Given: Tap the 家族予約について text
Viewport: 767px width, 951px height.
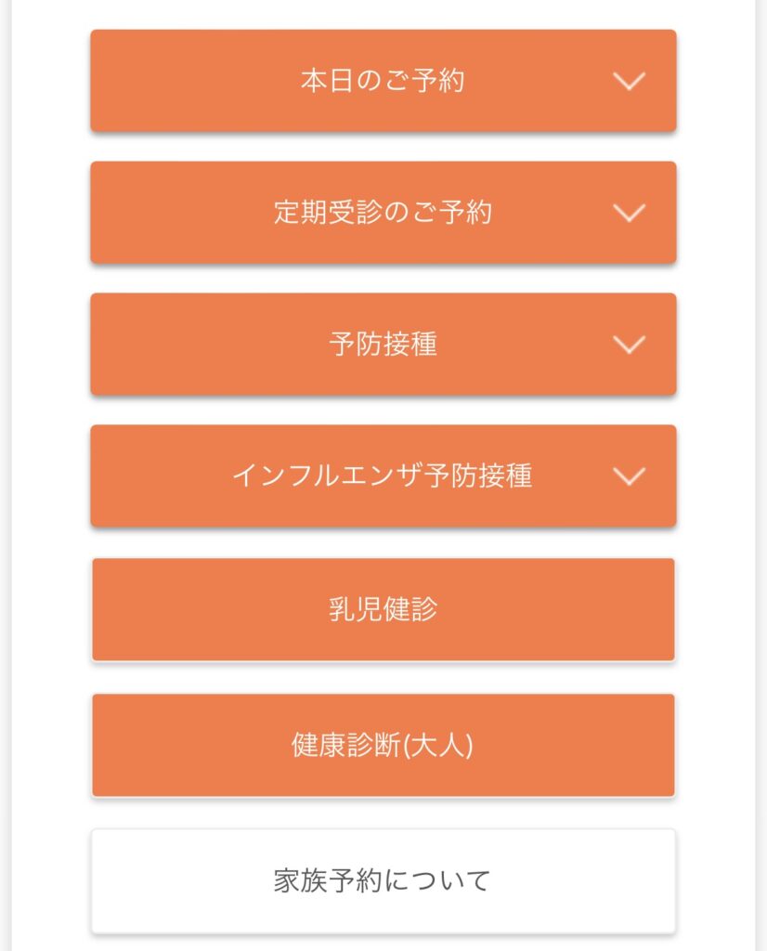Looking at the screenshot, I should click(383, 880).
